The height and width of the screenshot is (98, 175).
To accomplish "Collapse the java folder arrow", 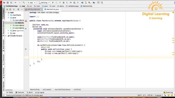I will [x=8, y=18].
